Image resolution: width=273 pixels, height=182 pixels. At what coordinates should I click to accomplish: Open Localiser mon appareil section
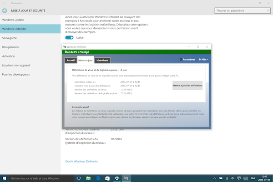[x=30, y=66]
